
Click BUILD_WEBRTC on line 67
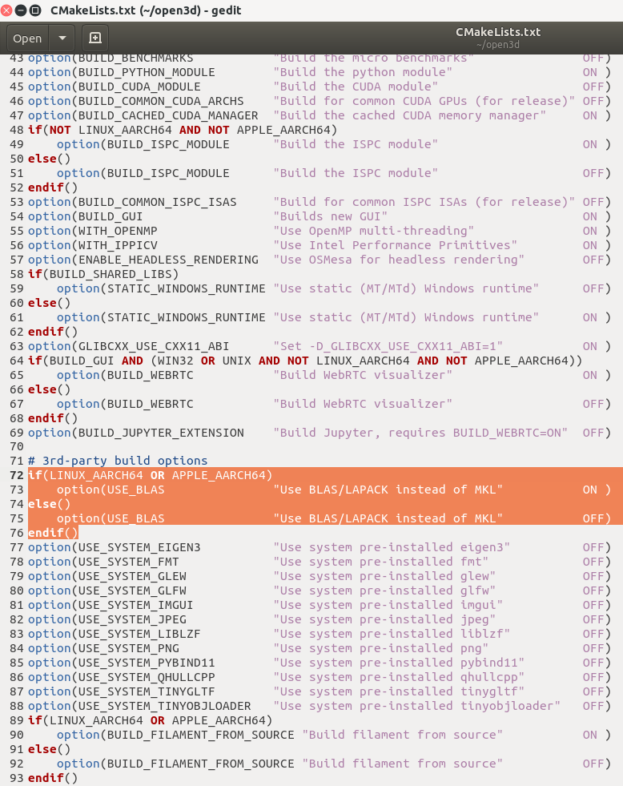pos(151,405)
